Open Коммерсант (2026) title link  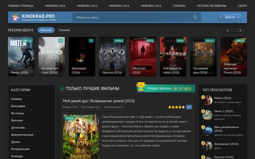226,144
